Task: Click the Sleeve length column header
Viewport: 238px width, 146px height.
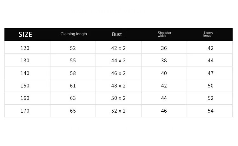Action: (x=208, y=34)
